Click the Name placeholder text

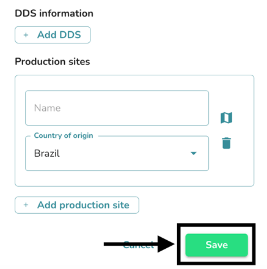(47, 108)
